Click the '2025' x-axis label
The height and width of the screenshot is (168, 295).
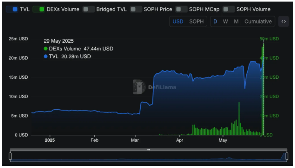50,140
